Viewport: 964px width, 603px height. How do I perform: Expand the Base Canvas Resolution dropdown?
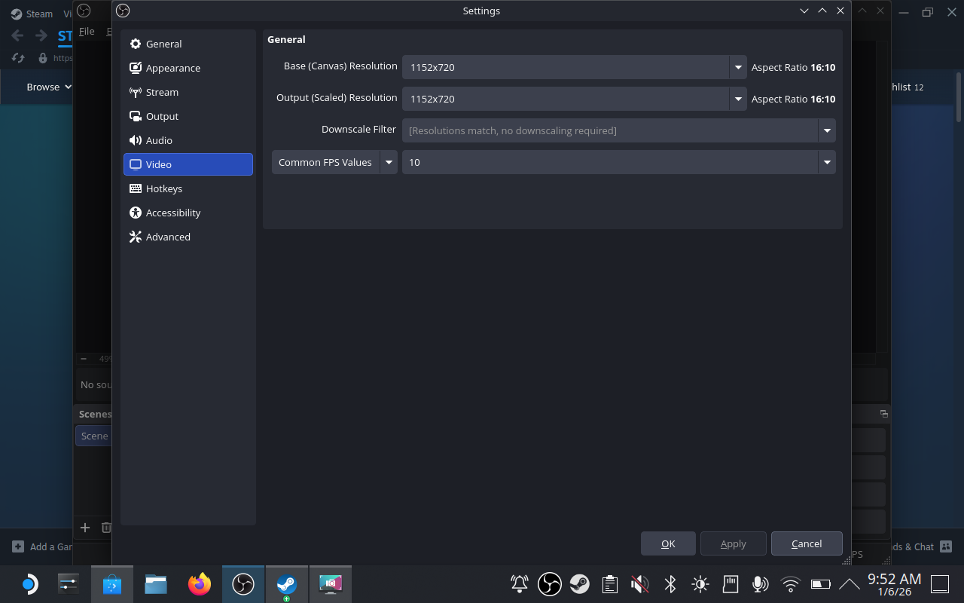pyautogui.click(x=737, y=67)
